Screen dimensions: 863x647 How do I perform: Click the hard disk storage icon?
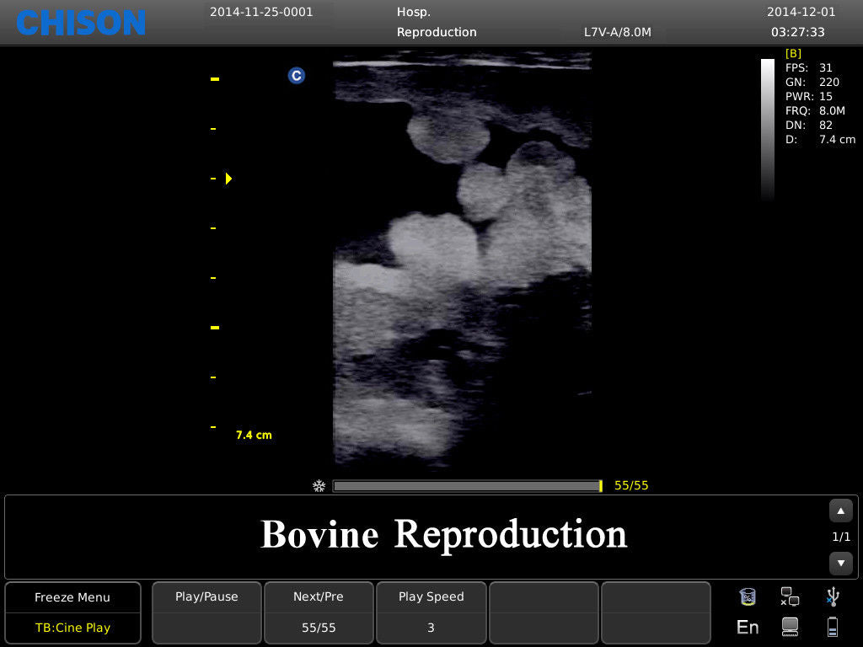790,627
